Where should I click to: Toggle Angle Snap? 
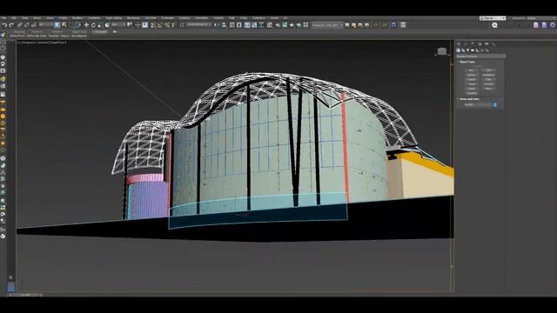point(160,25)
